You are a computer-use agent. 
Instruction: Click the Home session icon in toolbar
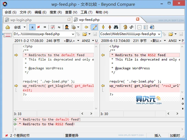click(x=8, y=27)
